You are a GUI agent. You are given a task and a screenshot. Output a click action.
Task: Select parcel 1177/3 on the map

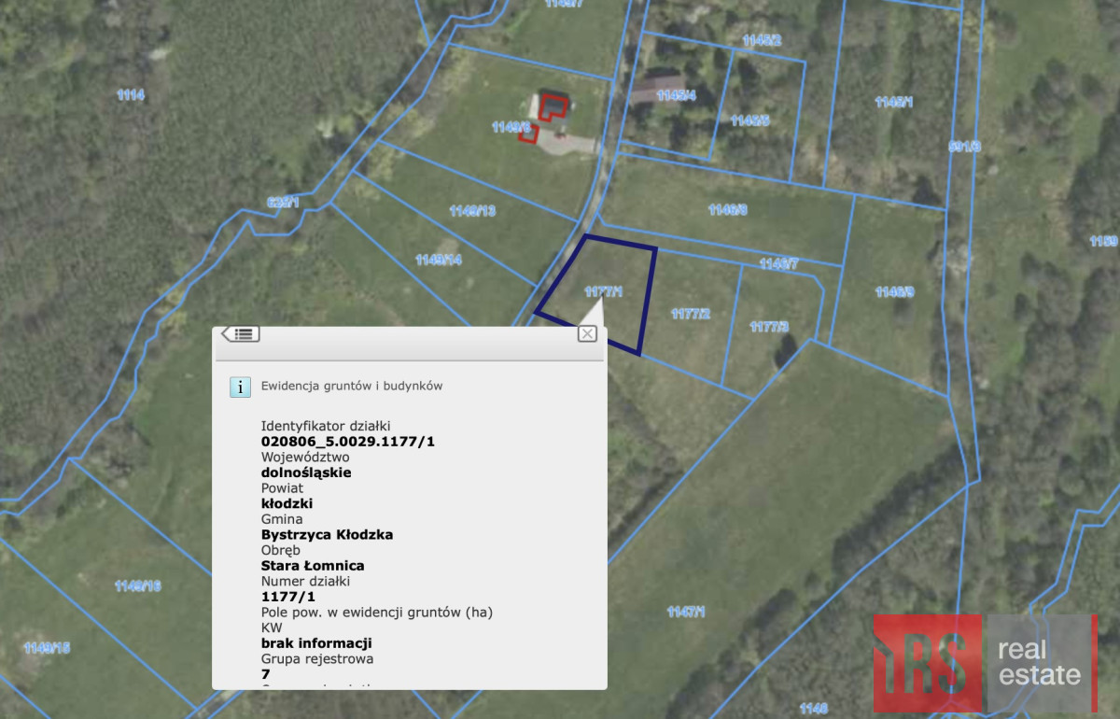[769, 327]
